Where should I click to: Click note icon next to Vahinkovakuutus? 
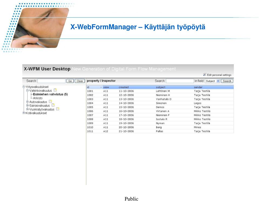(55, 90)
